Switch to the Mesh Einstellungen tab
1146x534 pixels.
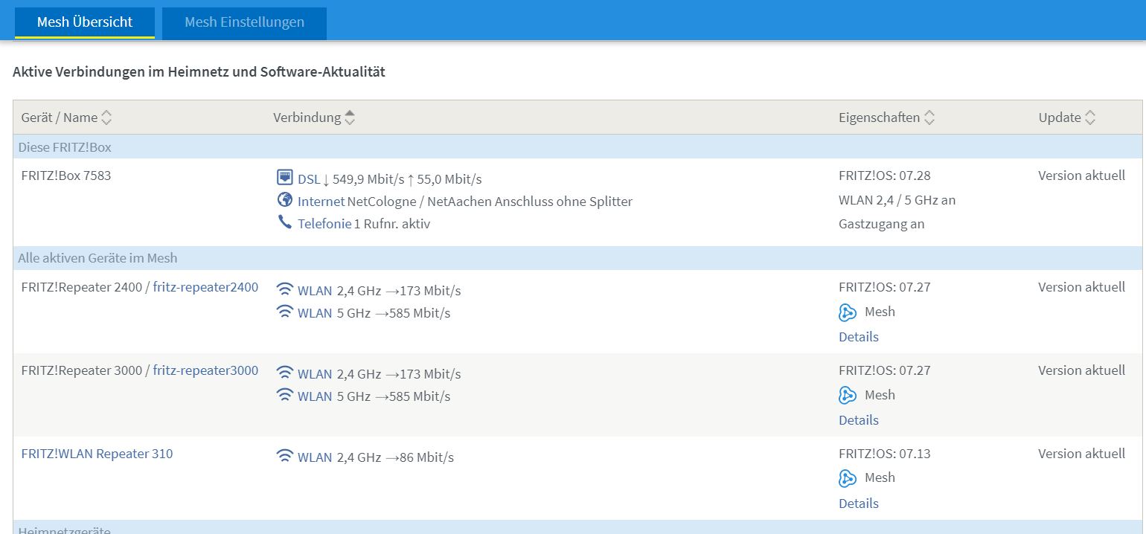[244, 22]
